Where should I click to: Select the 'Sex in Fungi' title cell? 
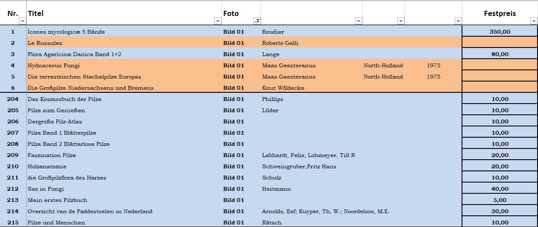pyautogui.click(x=46, y=189)
